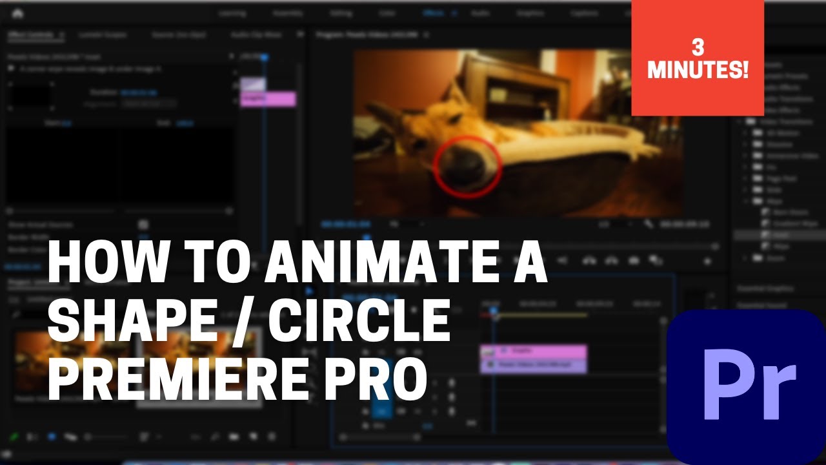
Task: Open the Lumetri Scopes panel tab
Action: [x=103, y=34]
